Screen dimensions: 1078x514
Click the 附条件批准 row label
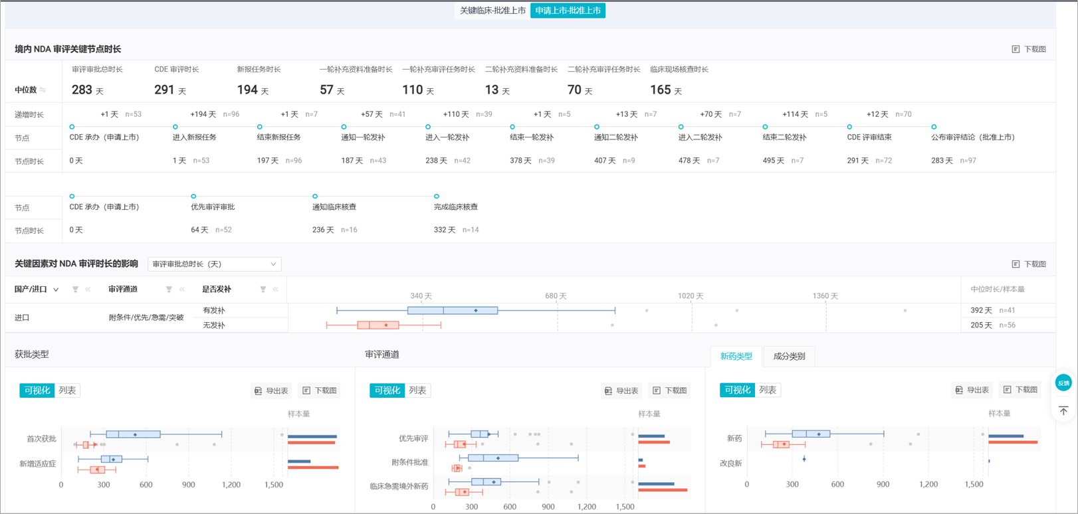tap(410, 462)
